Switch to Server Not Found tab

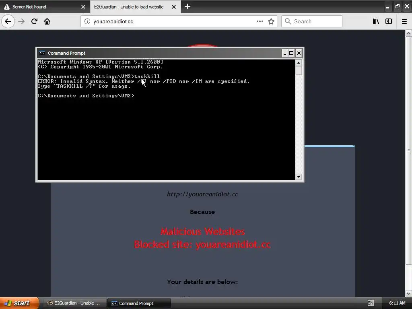[x=45, y=6]
